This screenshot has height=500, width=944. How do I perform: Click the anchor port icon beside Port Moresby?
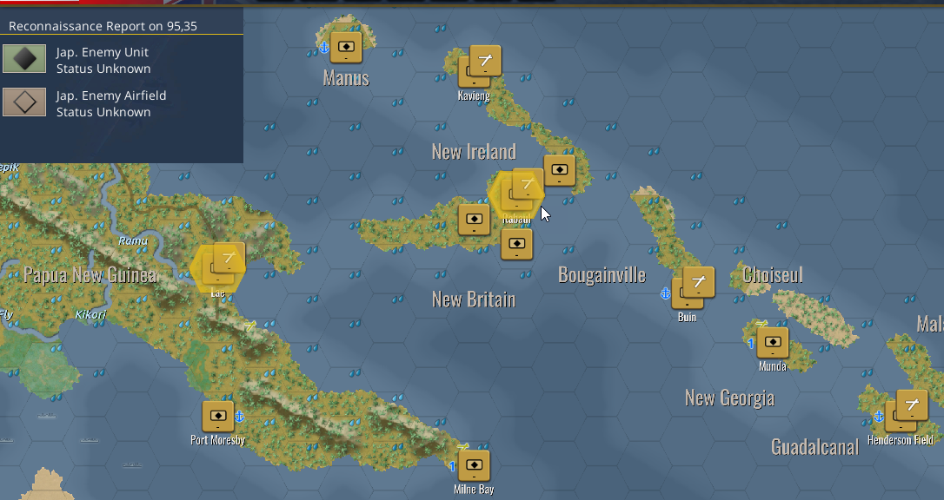[239, 416]
